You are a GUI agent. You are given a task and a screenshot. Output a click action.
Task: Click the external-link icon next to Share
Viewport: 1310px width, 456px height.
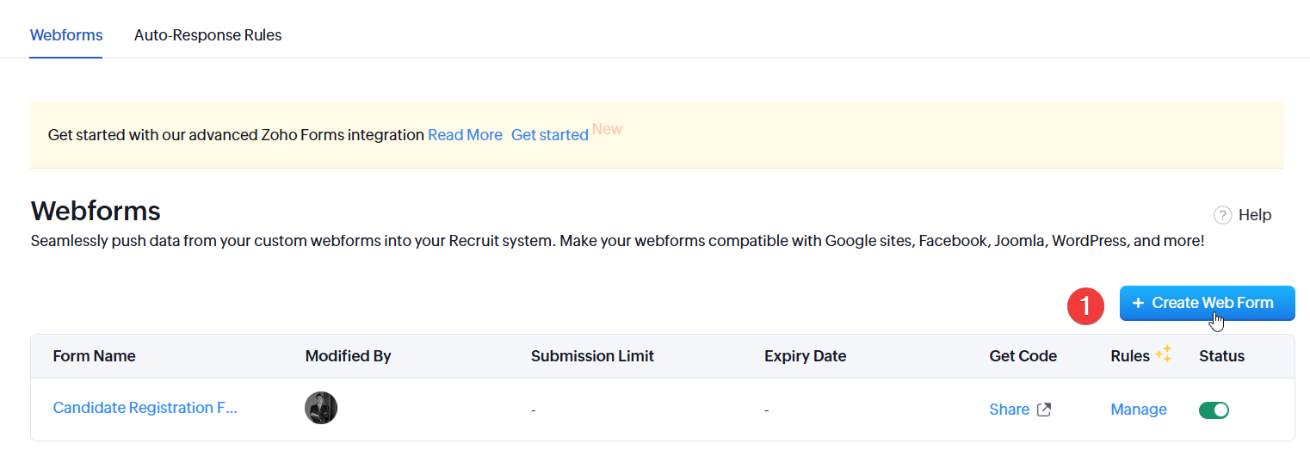[1044, 410]
